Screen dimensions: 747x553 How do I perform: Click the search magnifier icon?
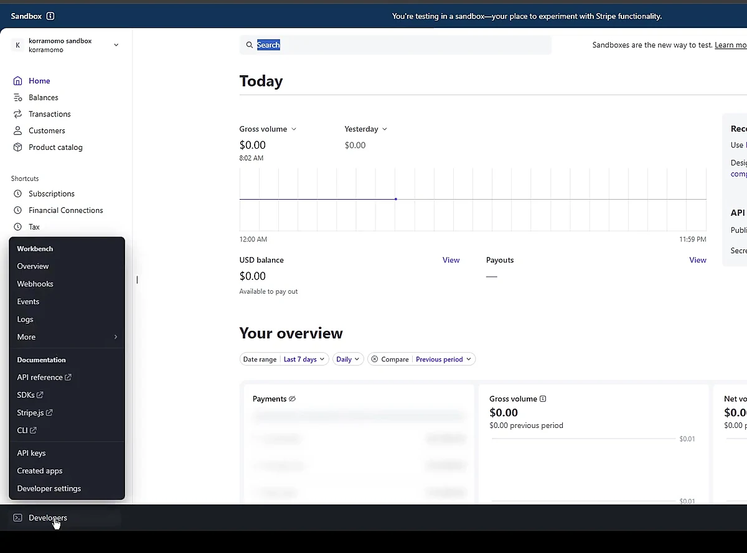coord(250,45)
